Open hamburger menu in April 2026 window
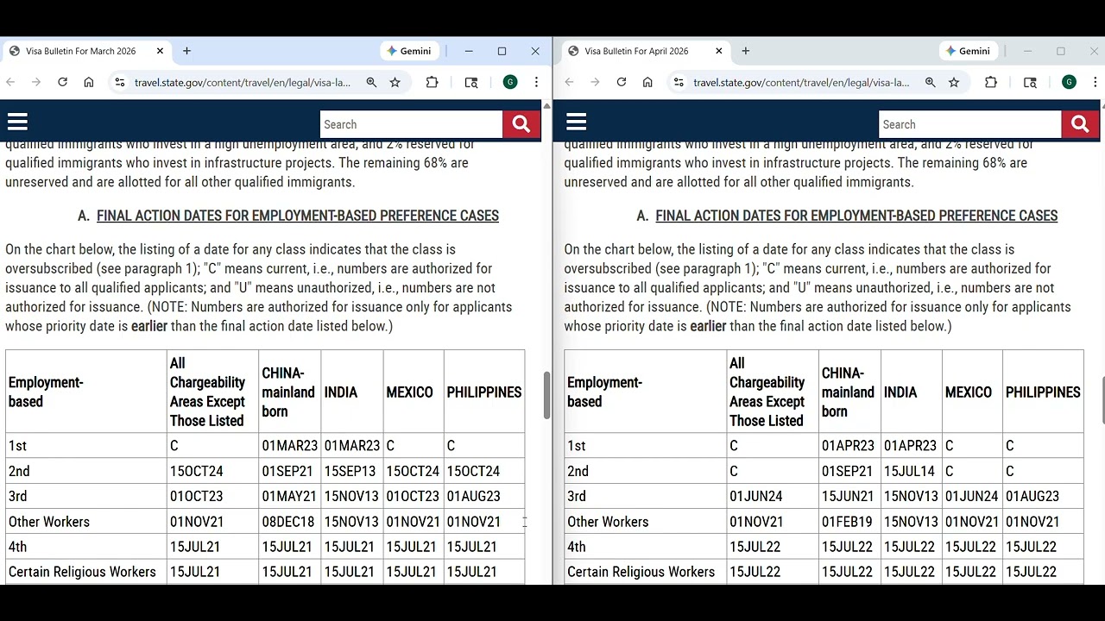 576,123
